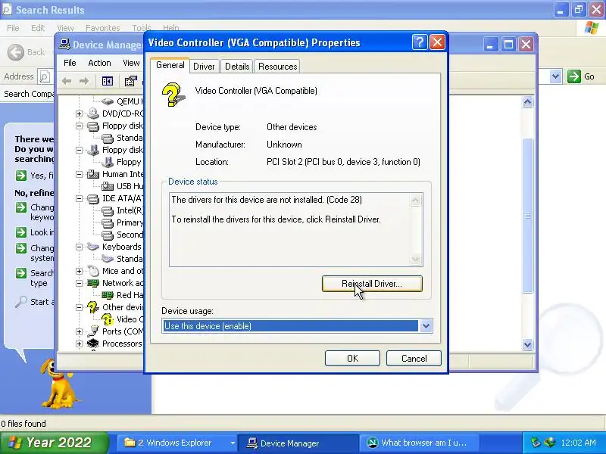Click the safely remove hardware tray icon
This screenshot has width=606, height=454.
pyautogui.click(x=536, y=443)
